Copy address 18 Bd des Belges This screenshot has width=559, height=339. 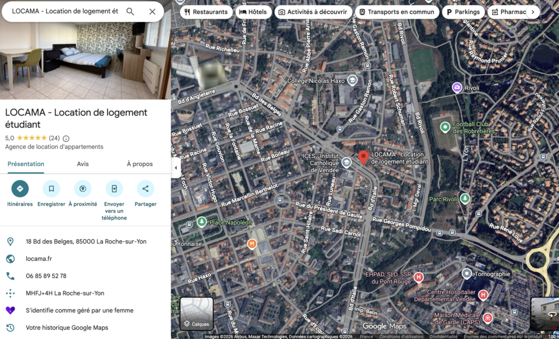pyautogui.click(x=86, y=242)
